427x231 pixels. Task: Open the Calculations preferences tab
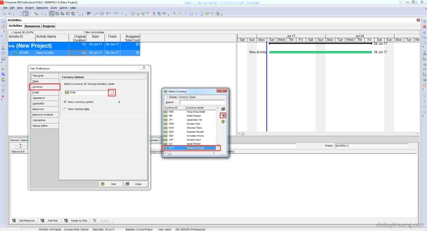[x=45, y=120]
